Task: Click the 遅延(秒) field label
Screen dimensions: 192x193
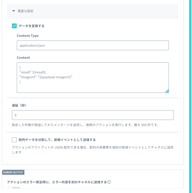Action: (x=19, y=105)
